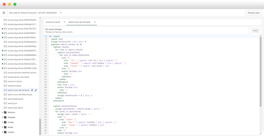Expand the Config folder arrow
This screenshot has height=136, width=264.
(x=2, y=122)
